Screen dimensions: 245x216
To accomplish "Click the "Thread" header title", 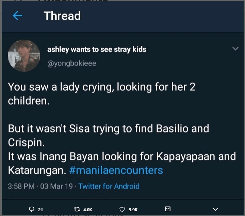I will tap(62, 16).
